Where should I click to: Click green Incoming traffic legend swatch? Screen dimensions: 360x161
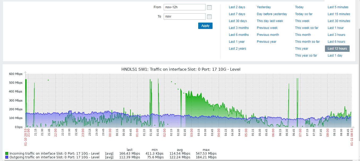[x=7, y=154]
